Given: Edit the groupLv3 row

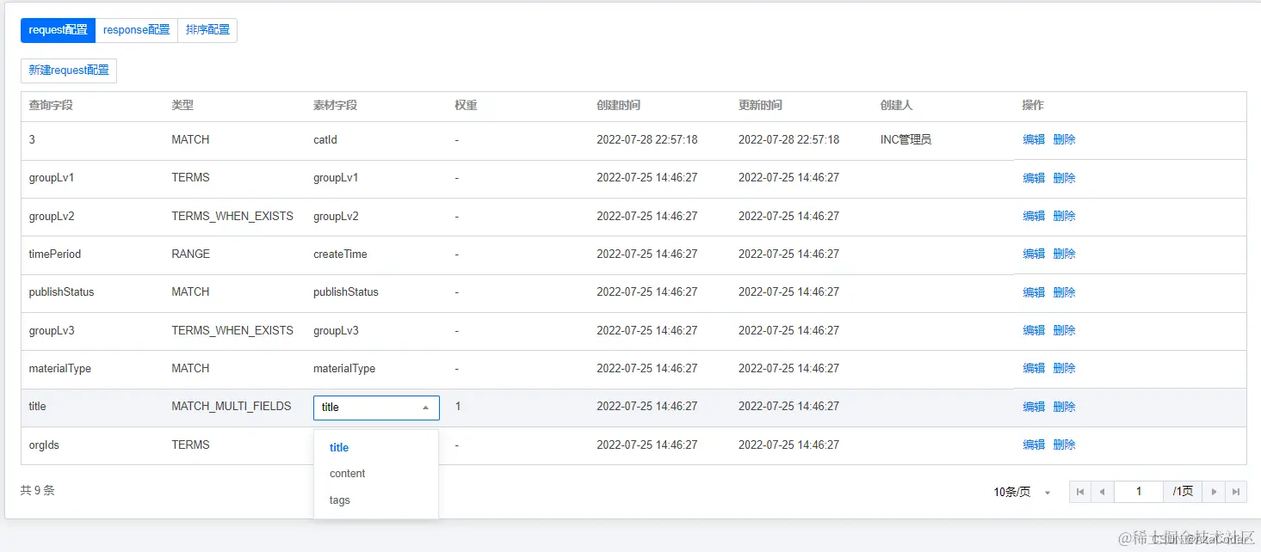Looking at the screenshot, I should pyautogui.click(x=1034, y=330).
